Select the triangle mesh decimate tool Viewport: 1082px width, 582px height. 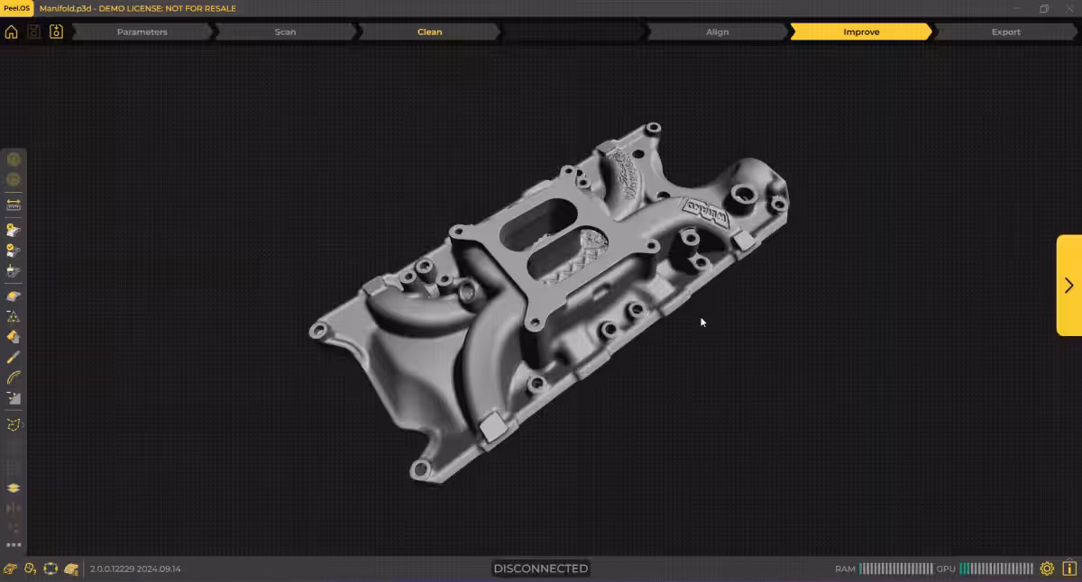14,317
